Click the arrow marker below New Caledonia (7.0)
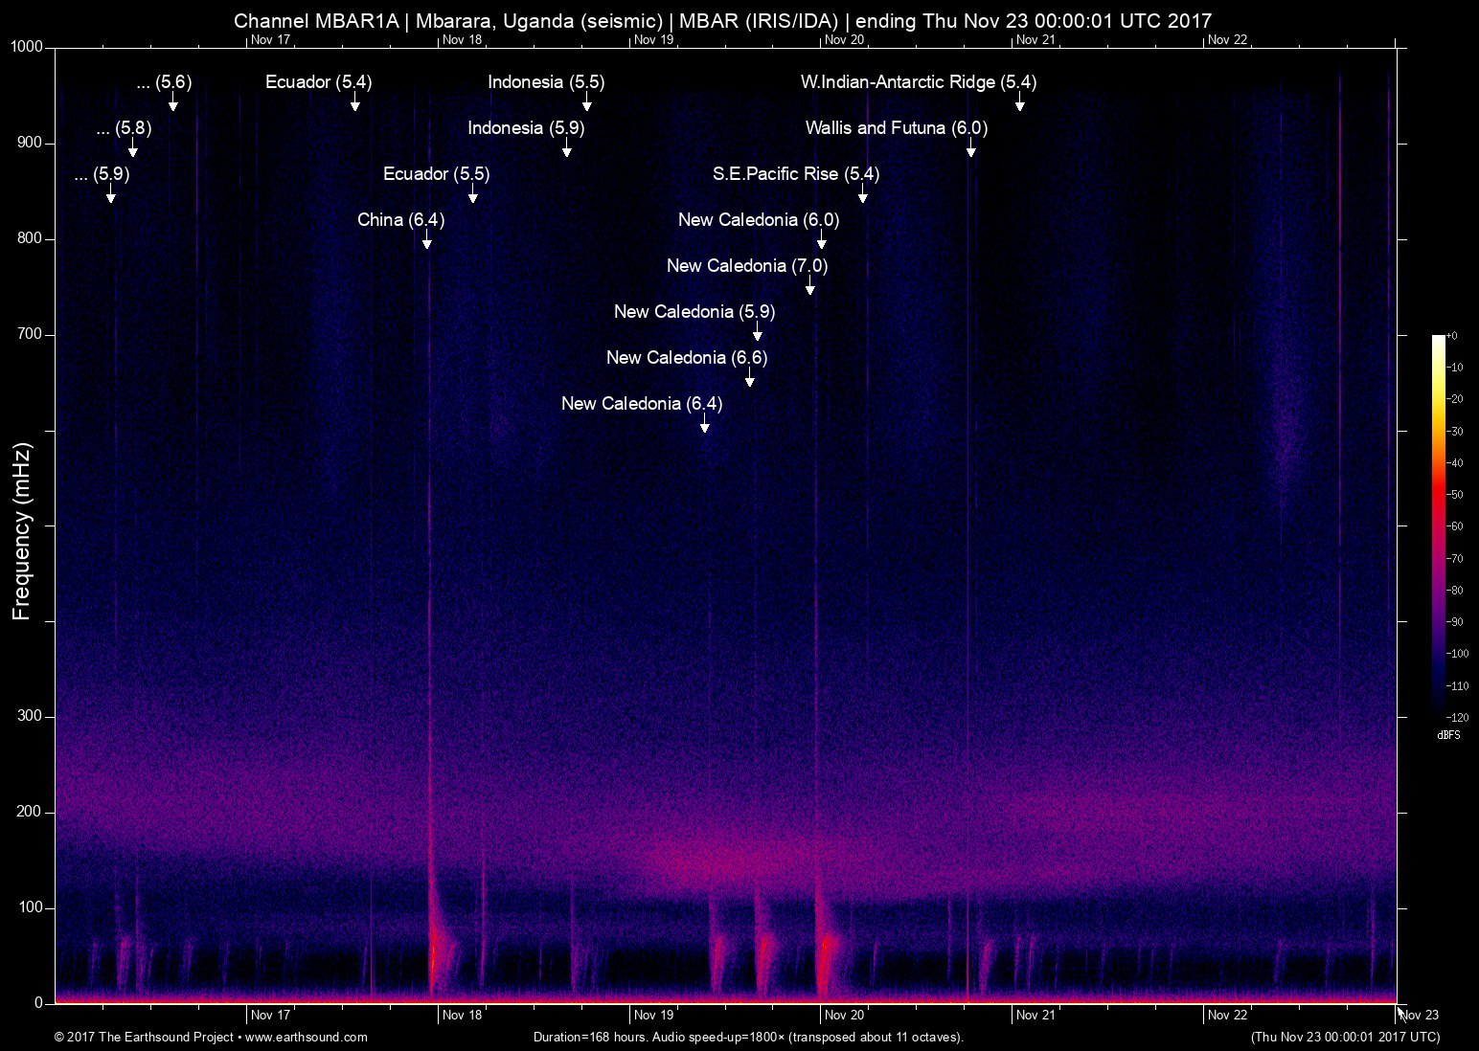1479x1051 pixels. [x=810, y=286]
